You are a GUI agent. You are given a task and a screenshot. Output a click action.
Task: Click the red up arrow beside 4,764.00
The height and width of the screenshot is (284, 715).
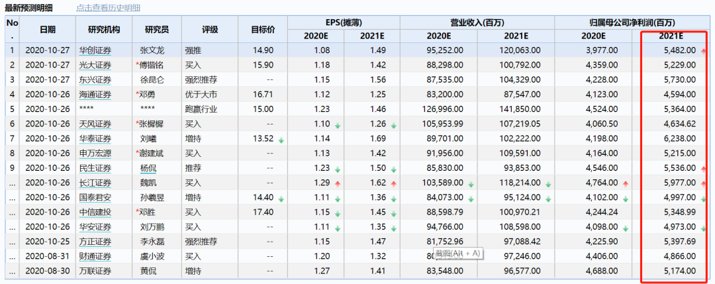(626, 184)
